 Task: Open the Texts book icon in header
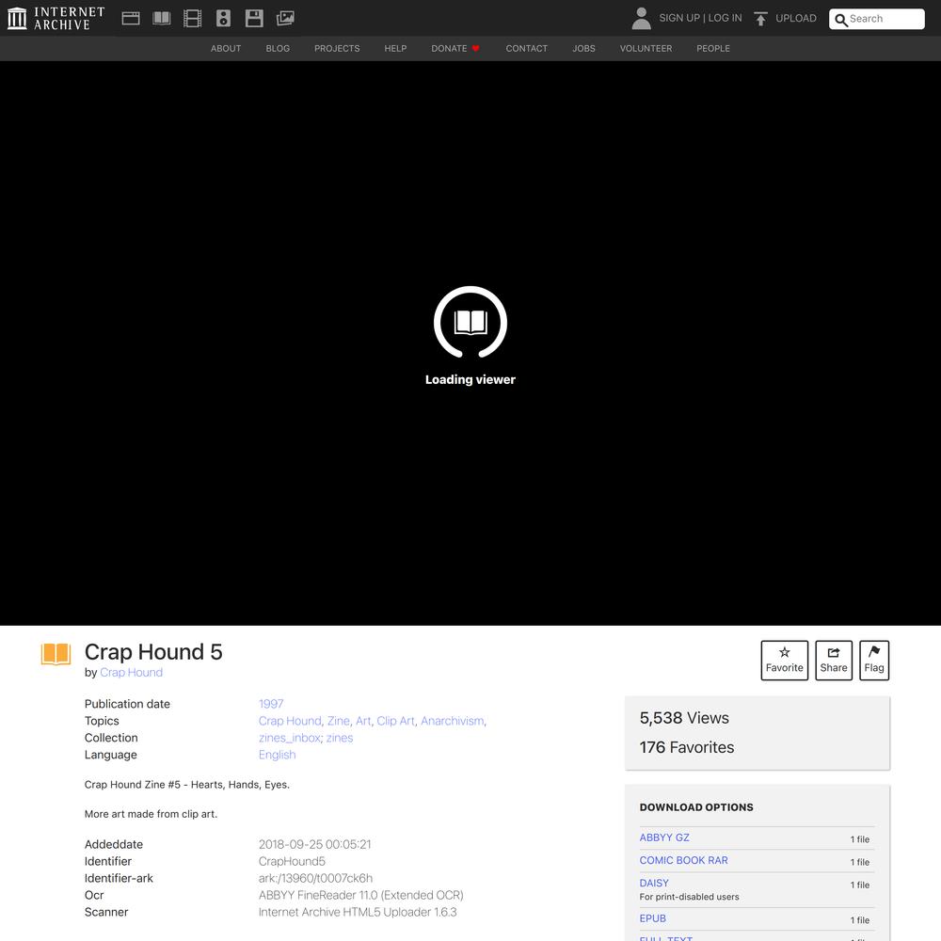(162, 18)
